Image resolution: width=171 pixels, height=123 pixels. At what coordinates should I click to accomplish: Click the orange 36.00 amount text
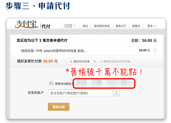[x=48, y=61]
